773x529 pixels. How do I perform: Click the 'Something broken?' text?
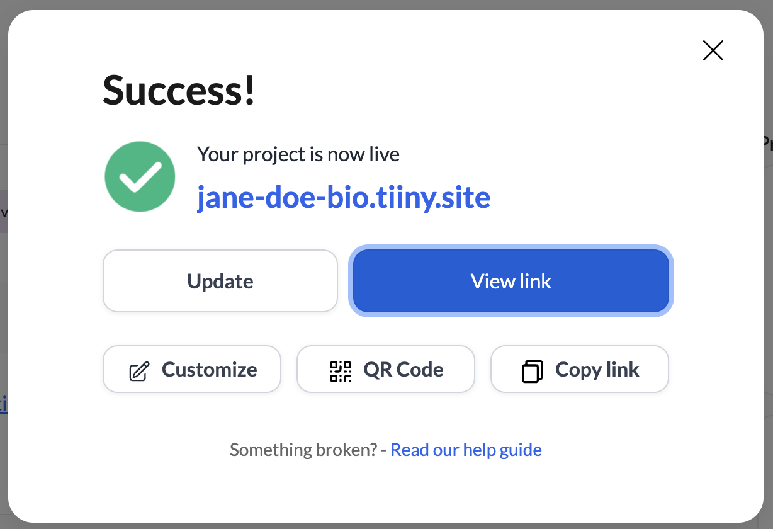303,450
